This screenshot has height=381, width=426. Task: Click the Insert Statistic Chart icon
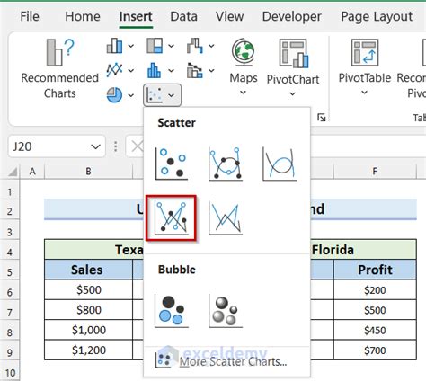pyautogui.click(x=155, y=70)
